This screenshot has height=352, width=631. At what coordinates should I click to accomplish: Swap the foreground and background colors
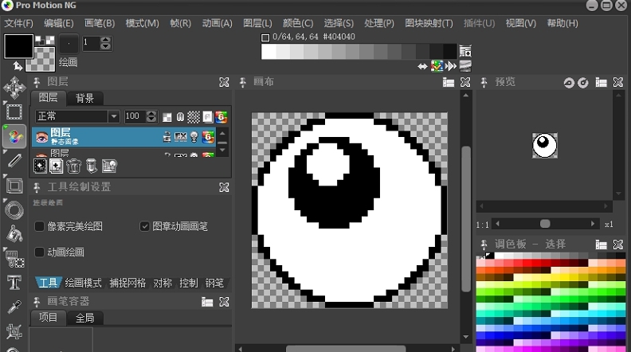pyautogui.click(x=18, y=65)
